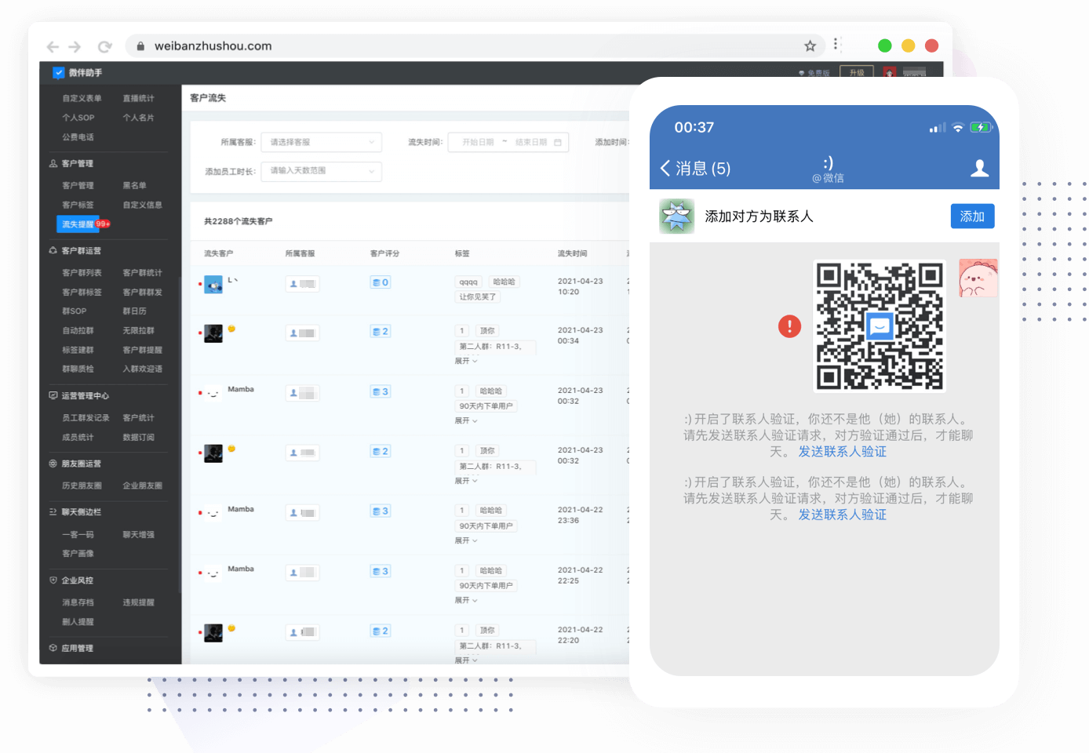1089x753 pixels.
Task: Click the 流失时间 column header
Action: [x=572, y=254]
